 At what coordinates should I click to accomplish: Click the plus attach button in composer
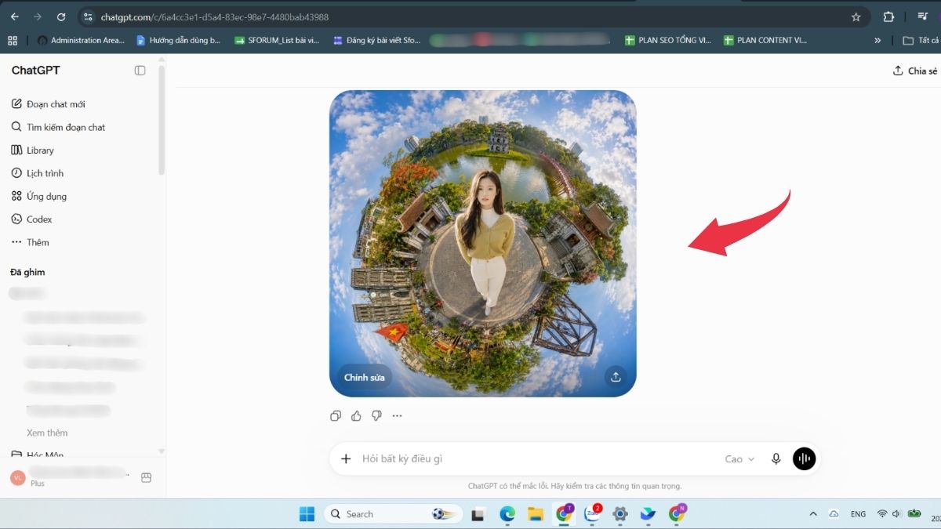tap(346, 458)
